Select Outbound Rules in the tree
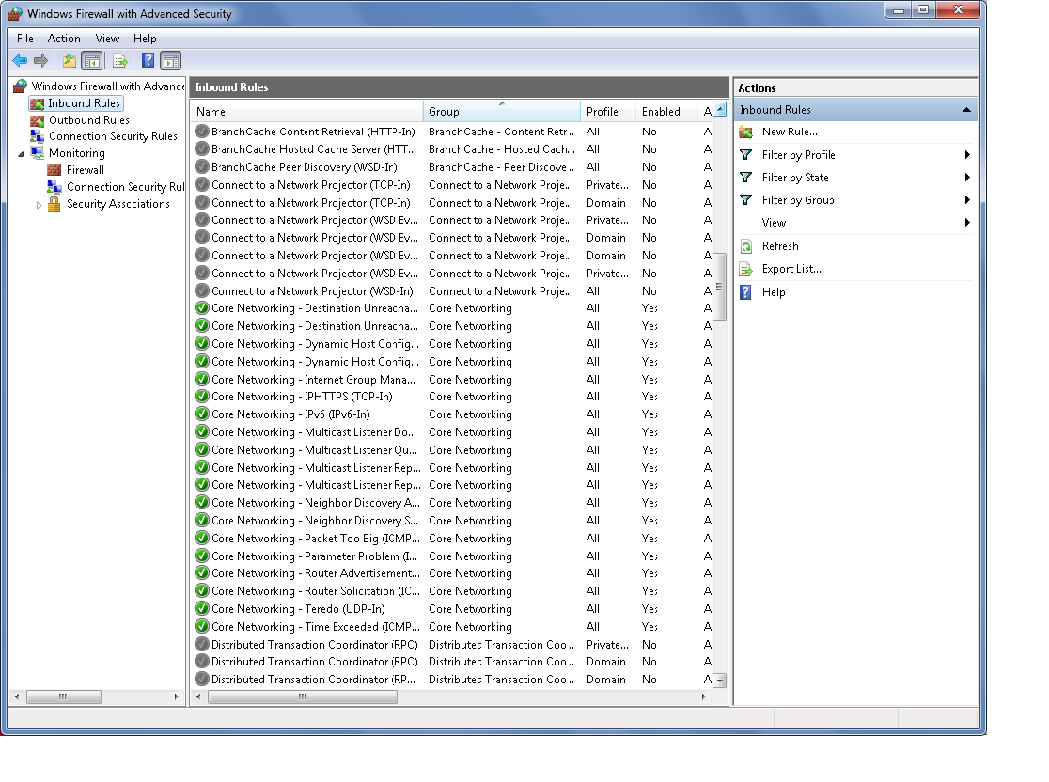Image resolution: width=1049 pixels, height=782 pixels. [89, 121]
